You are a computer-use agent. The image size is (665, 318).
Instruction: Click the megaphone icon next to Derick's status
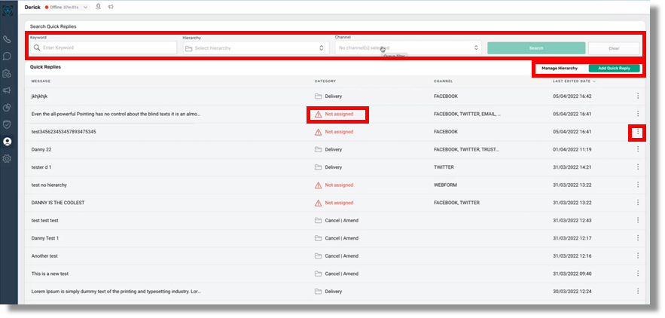pos(111,7)
